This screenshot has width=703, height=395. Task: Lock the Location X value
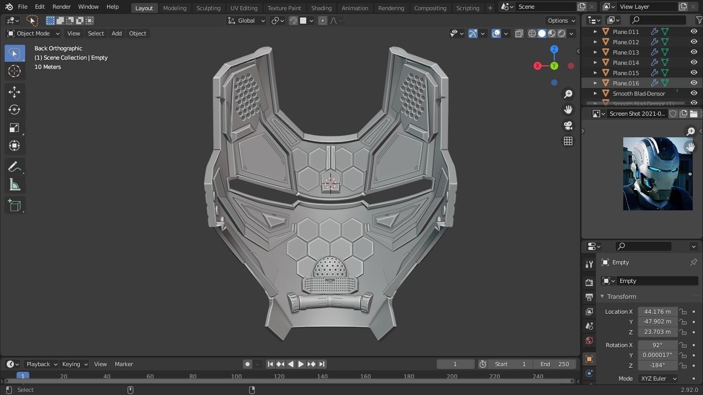click(683, 312)
